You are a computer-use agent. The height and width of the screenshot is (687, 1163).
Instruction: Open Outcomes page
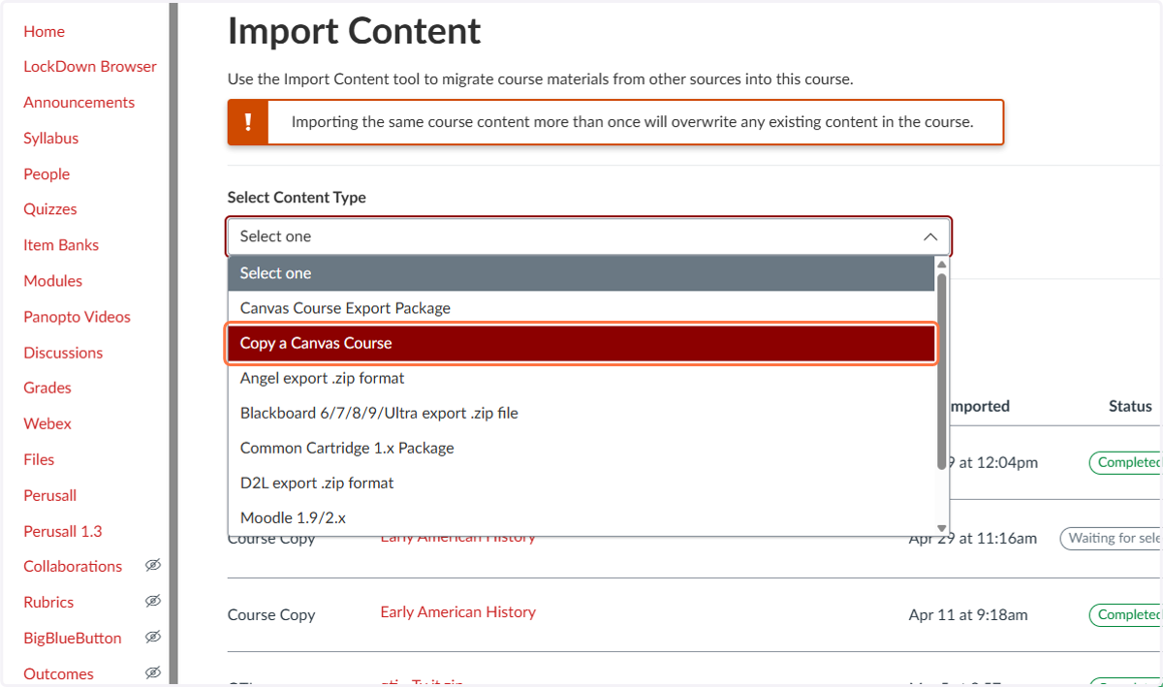58,673
